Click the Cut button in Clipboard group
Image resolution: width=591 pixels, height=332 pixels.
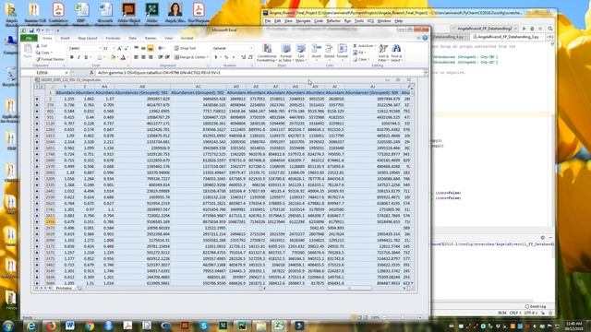(42, 46)
